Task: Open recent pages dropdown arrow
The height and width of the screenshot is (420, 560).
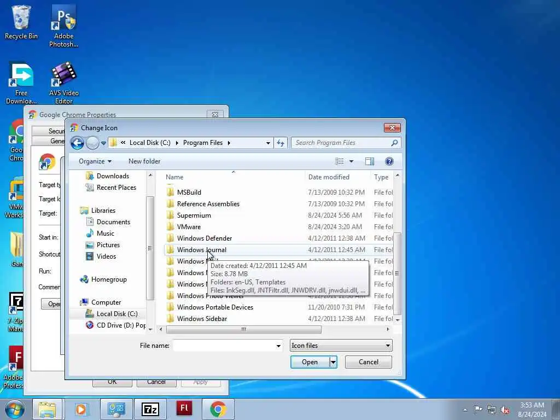Action: pos(103,143)
